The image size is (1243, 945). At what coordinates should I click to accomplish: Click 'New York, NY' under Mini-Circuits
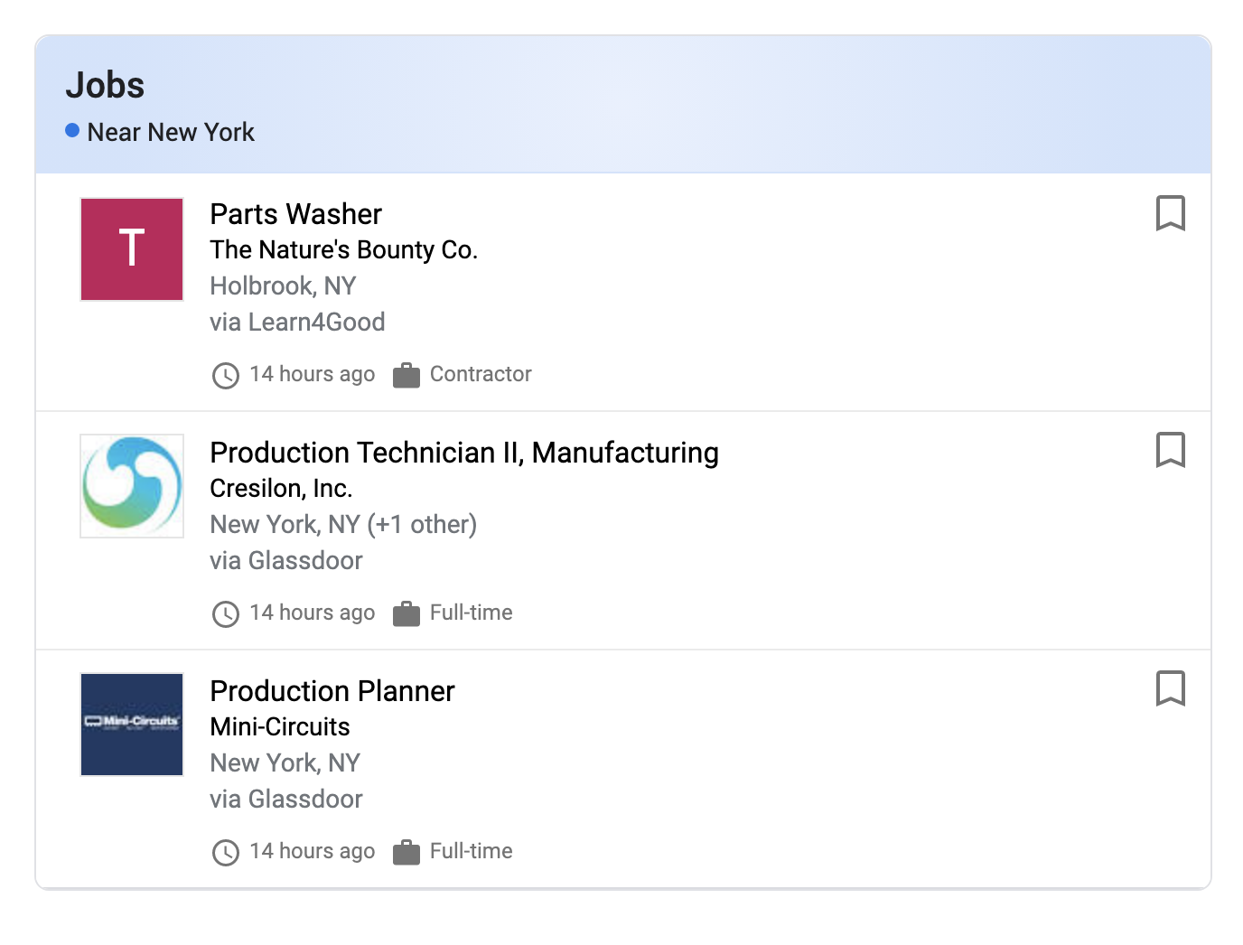click(285, 763)
